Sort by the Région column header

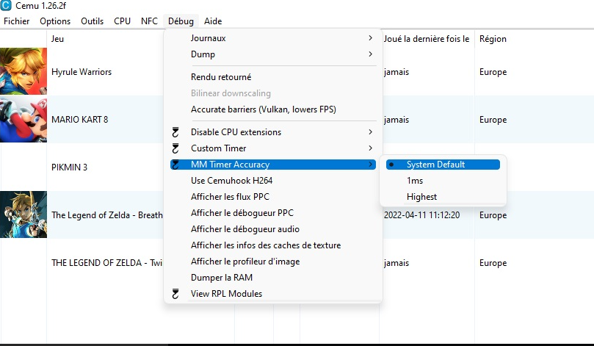[493, 39]
